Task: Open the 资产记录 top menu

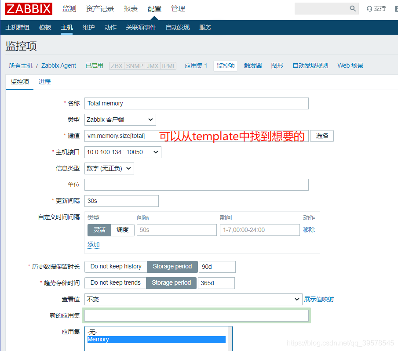Action: tap(100, 9)
